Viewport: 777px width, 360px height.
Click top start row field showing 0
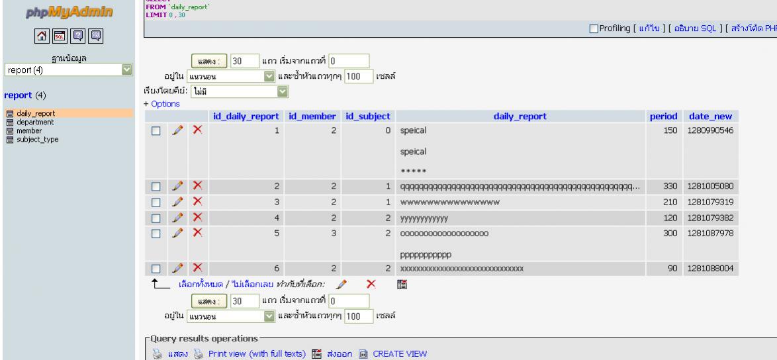(x=349, y=62)
